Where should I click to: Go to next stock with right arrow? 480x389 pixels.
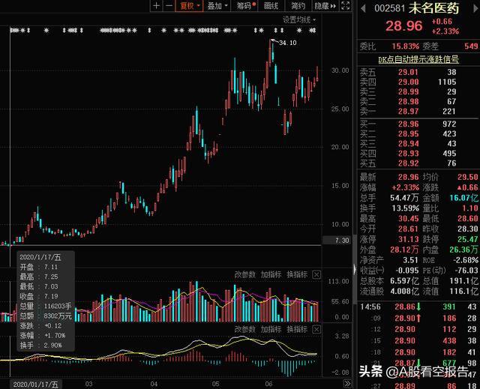(476, 8)
